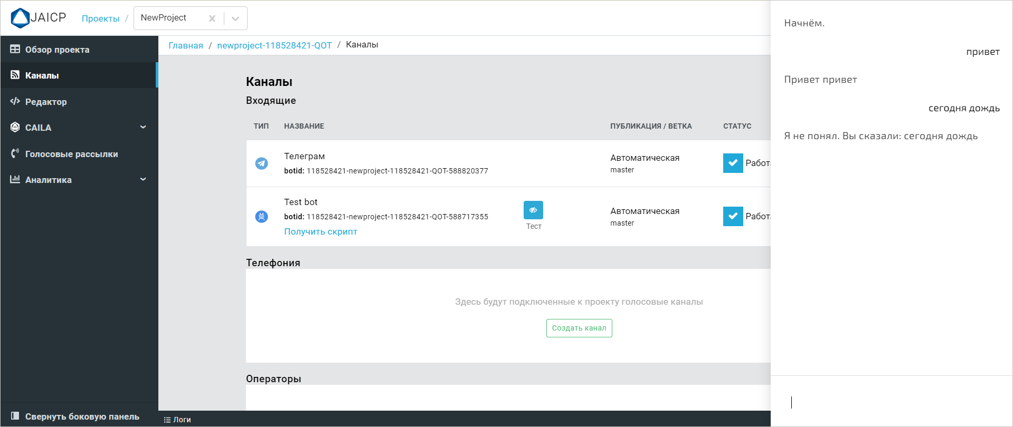This screenshot has height=427, width=1013.
Task: Click chat message 'Привет привет'
Action: 820,80
